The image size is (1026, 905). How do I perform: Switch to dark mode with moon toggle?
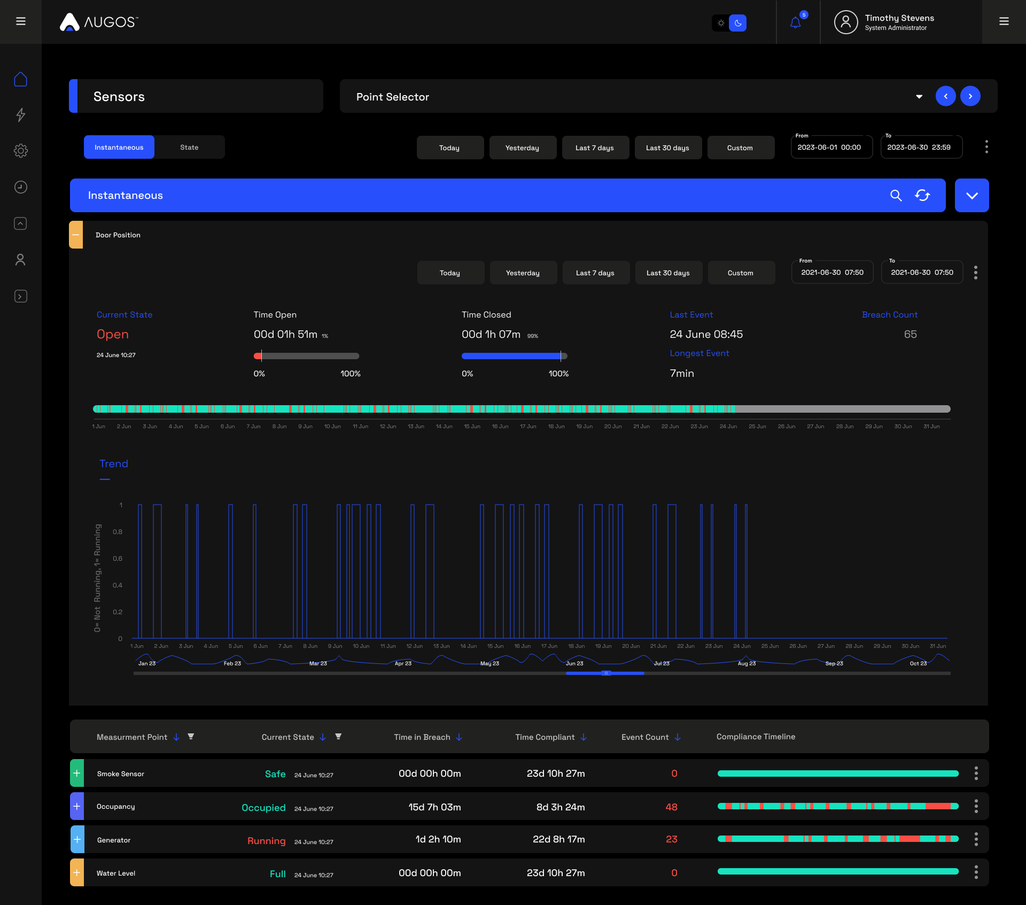point(738,23)
